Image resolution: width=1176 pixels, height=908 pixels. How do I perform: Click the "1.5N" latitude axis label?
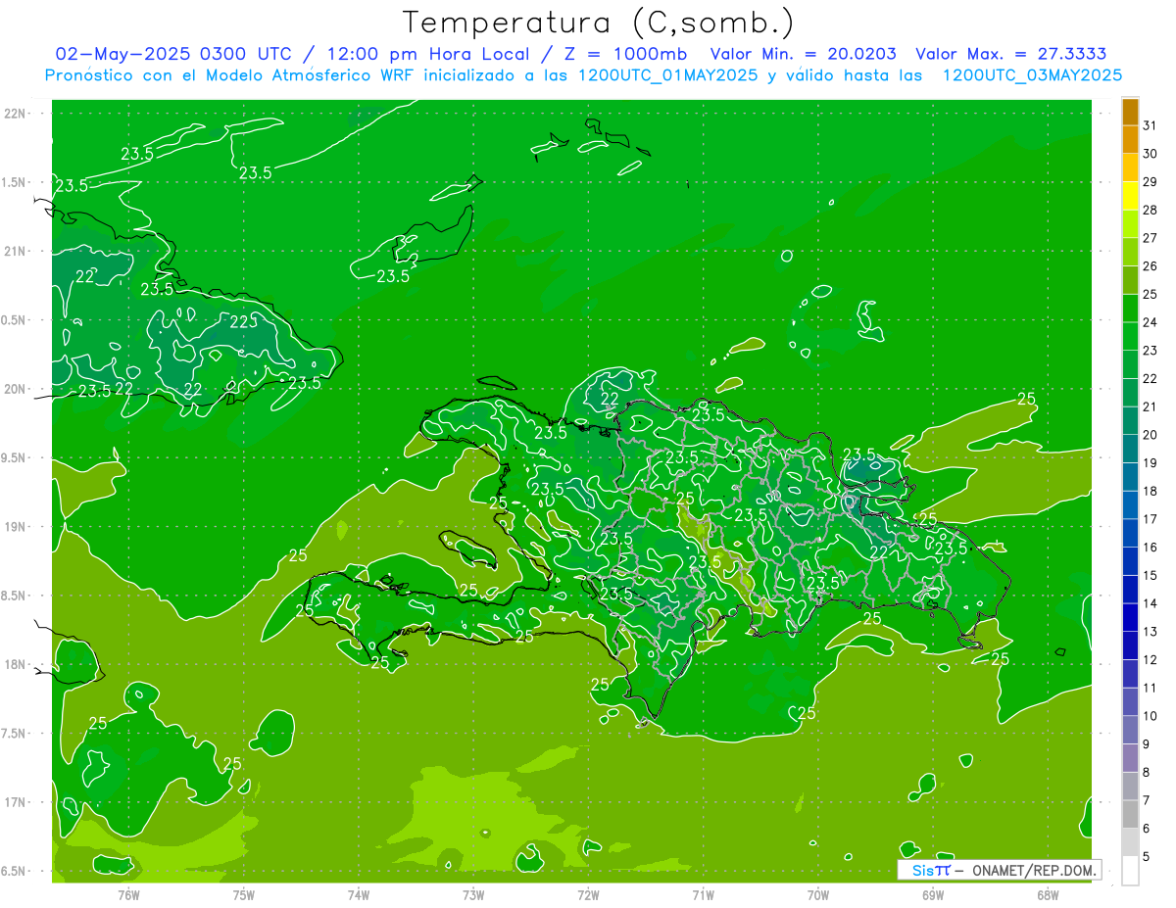coord(15,182)
